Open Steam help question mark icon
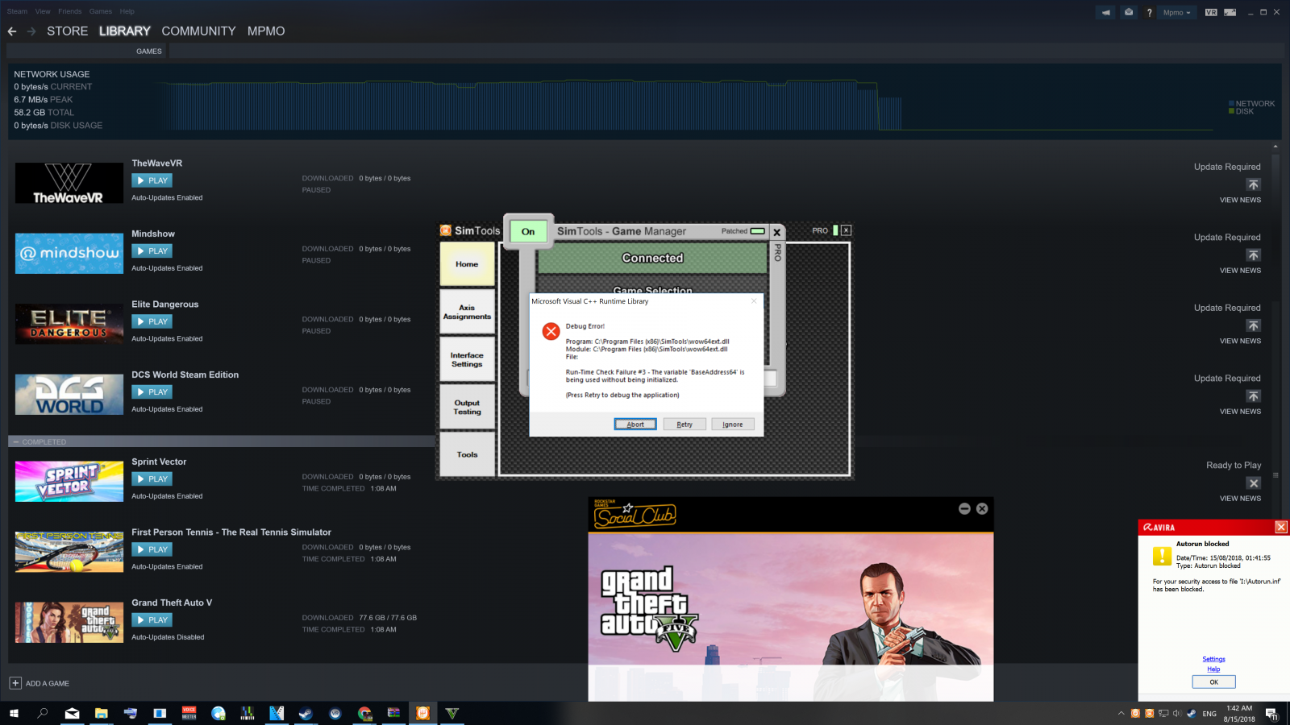Screen dimensions: 1290x725 (1149, 12)
